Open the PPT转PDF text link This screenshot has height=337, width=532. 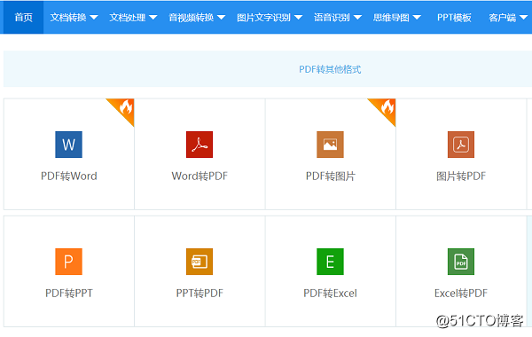199,294
